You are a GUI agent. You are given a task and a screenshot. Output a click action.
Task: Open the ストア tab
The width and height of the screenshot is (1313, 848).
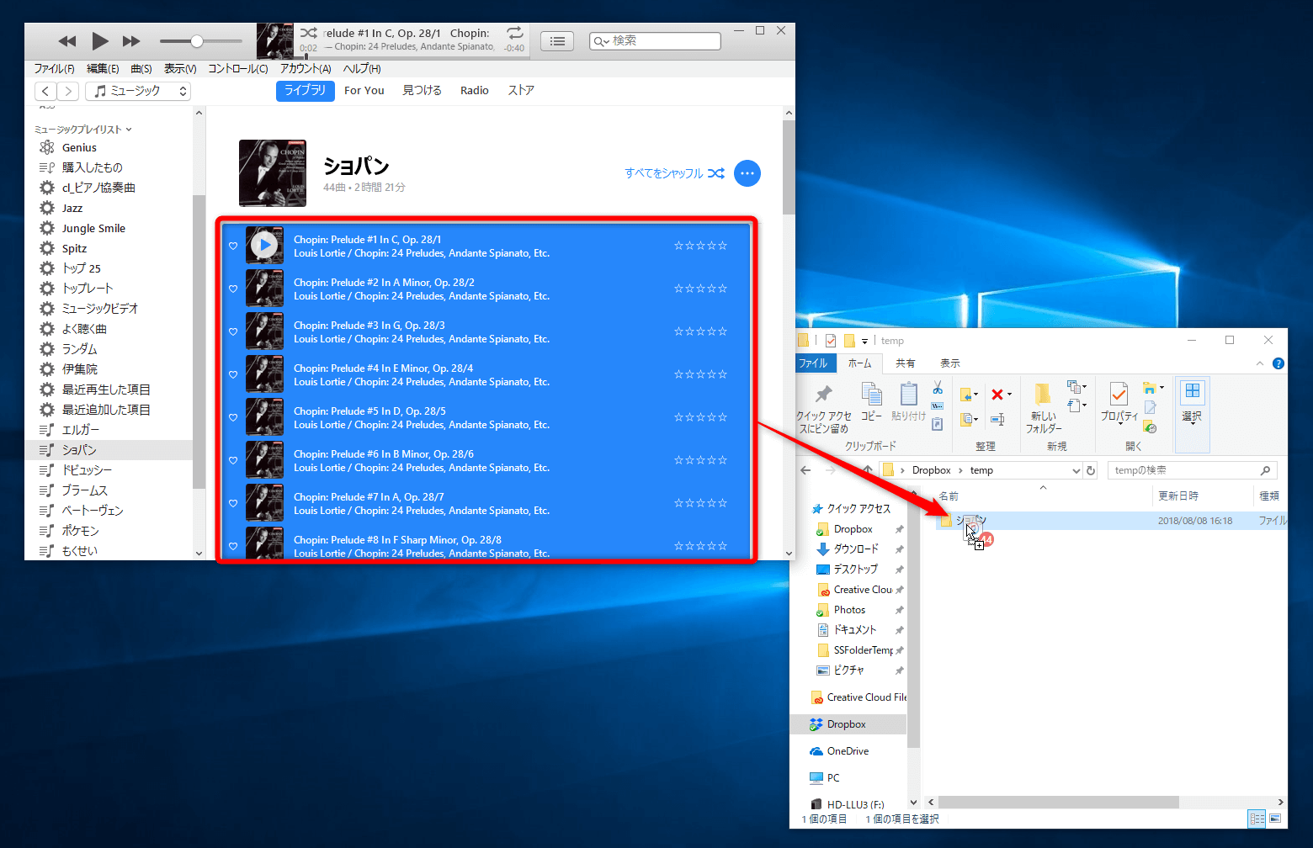521,90
